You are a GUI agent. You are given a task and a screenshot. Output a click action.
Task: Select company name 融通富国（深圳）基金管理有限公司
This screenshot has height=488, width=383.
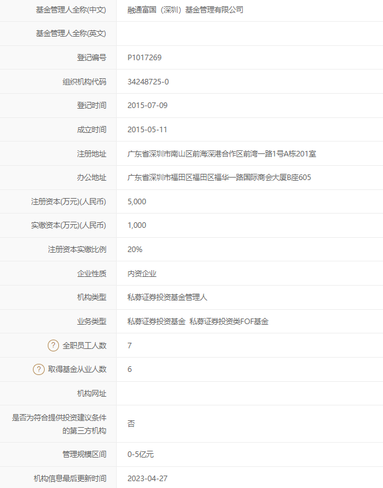pyautogui.click(x=186, y=10)
